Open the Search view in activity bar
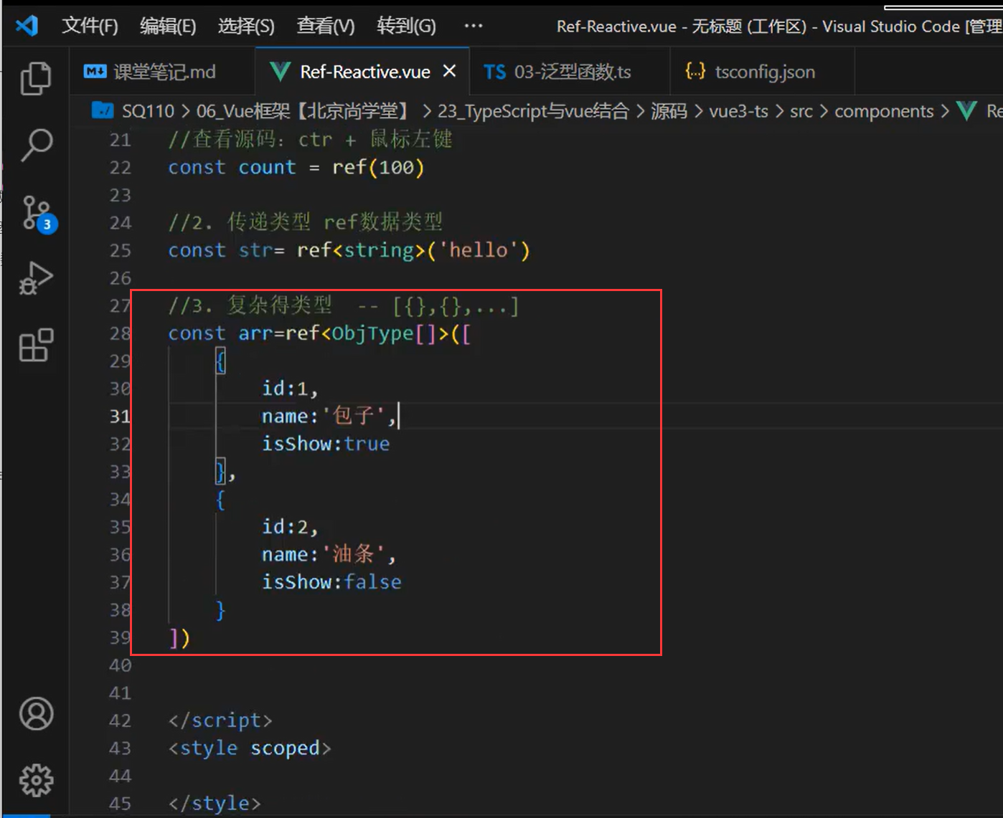This screenshot has width=1003, height=818. pyautogui.click(x=36, y=146)
